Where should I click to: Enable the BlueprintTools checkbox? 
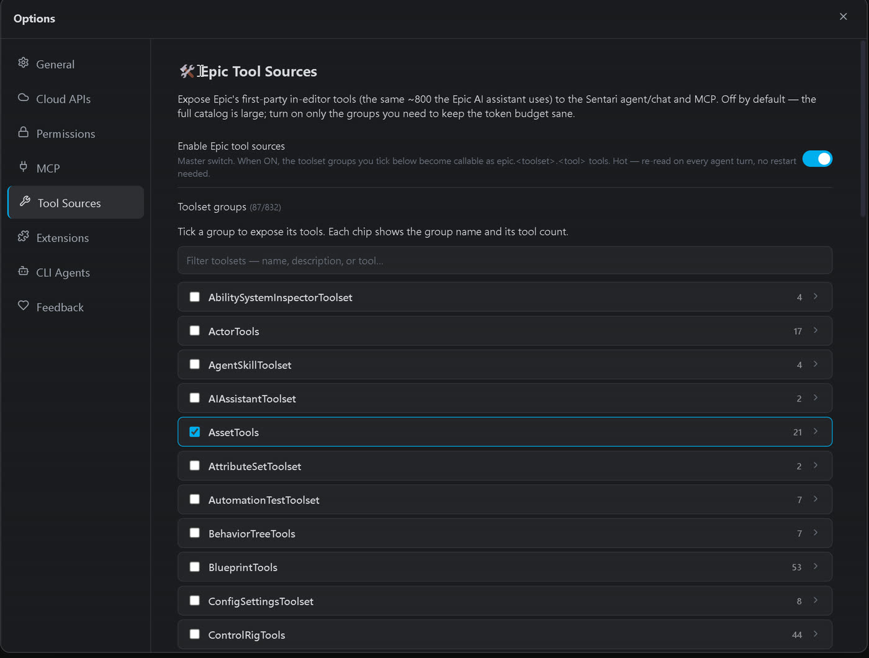pos(195,567)
